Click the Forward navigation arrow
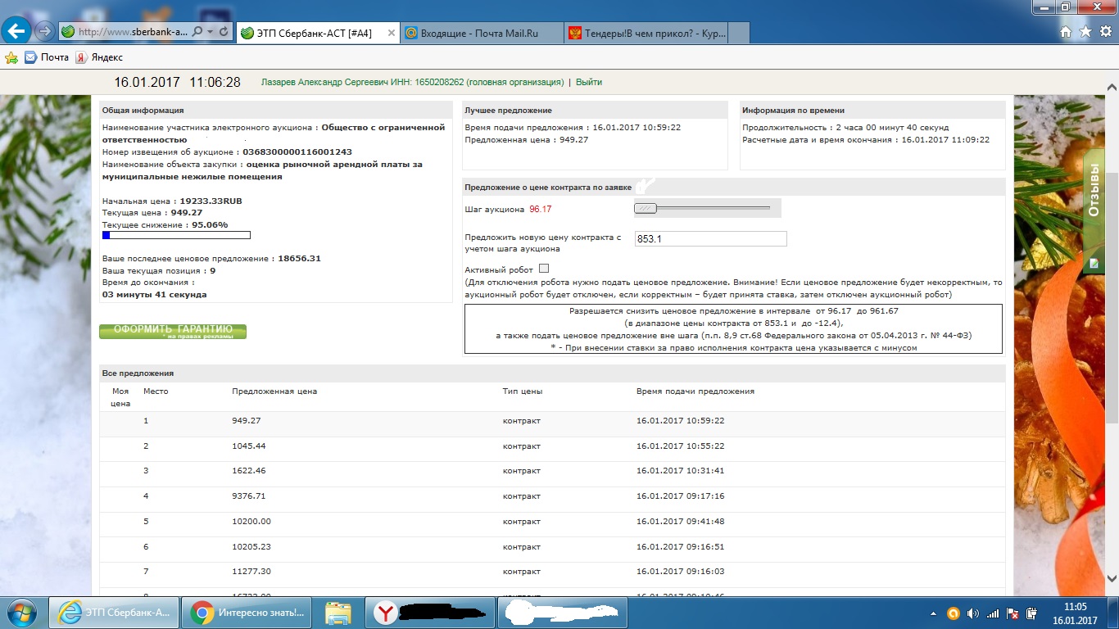 45,32
